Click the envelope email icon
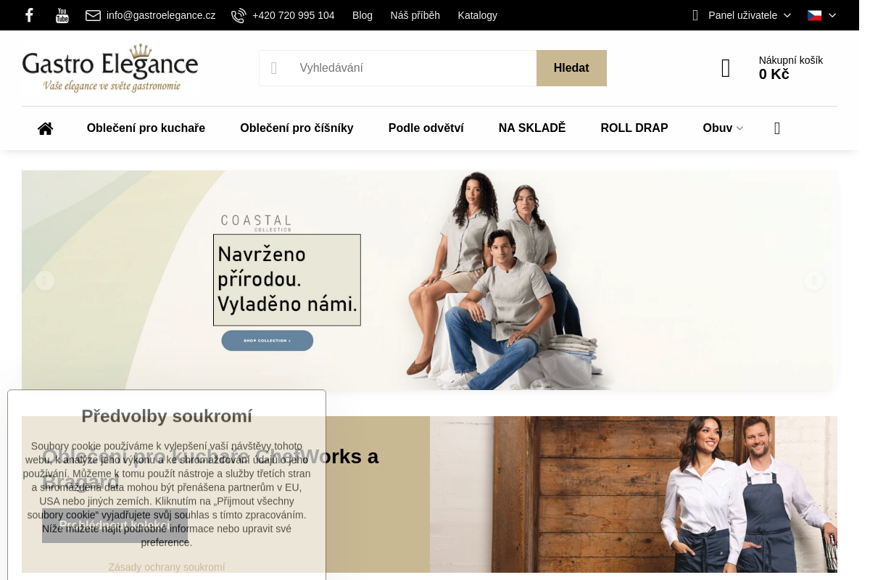 click(x=93, y=15)
